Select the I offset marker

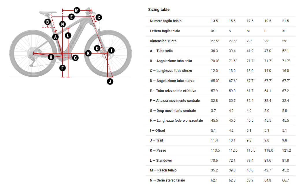tap(111, 50)
